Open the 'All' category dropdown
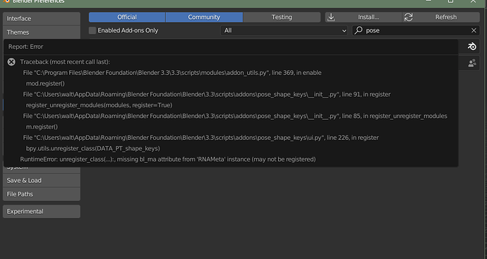Viewport: 487px width, 259px height. (x=284, y=30)
